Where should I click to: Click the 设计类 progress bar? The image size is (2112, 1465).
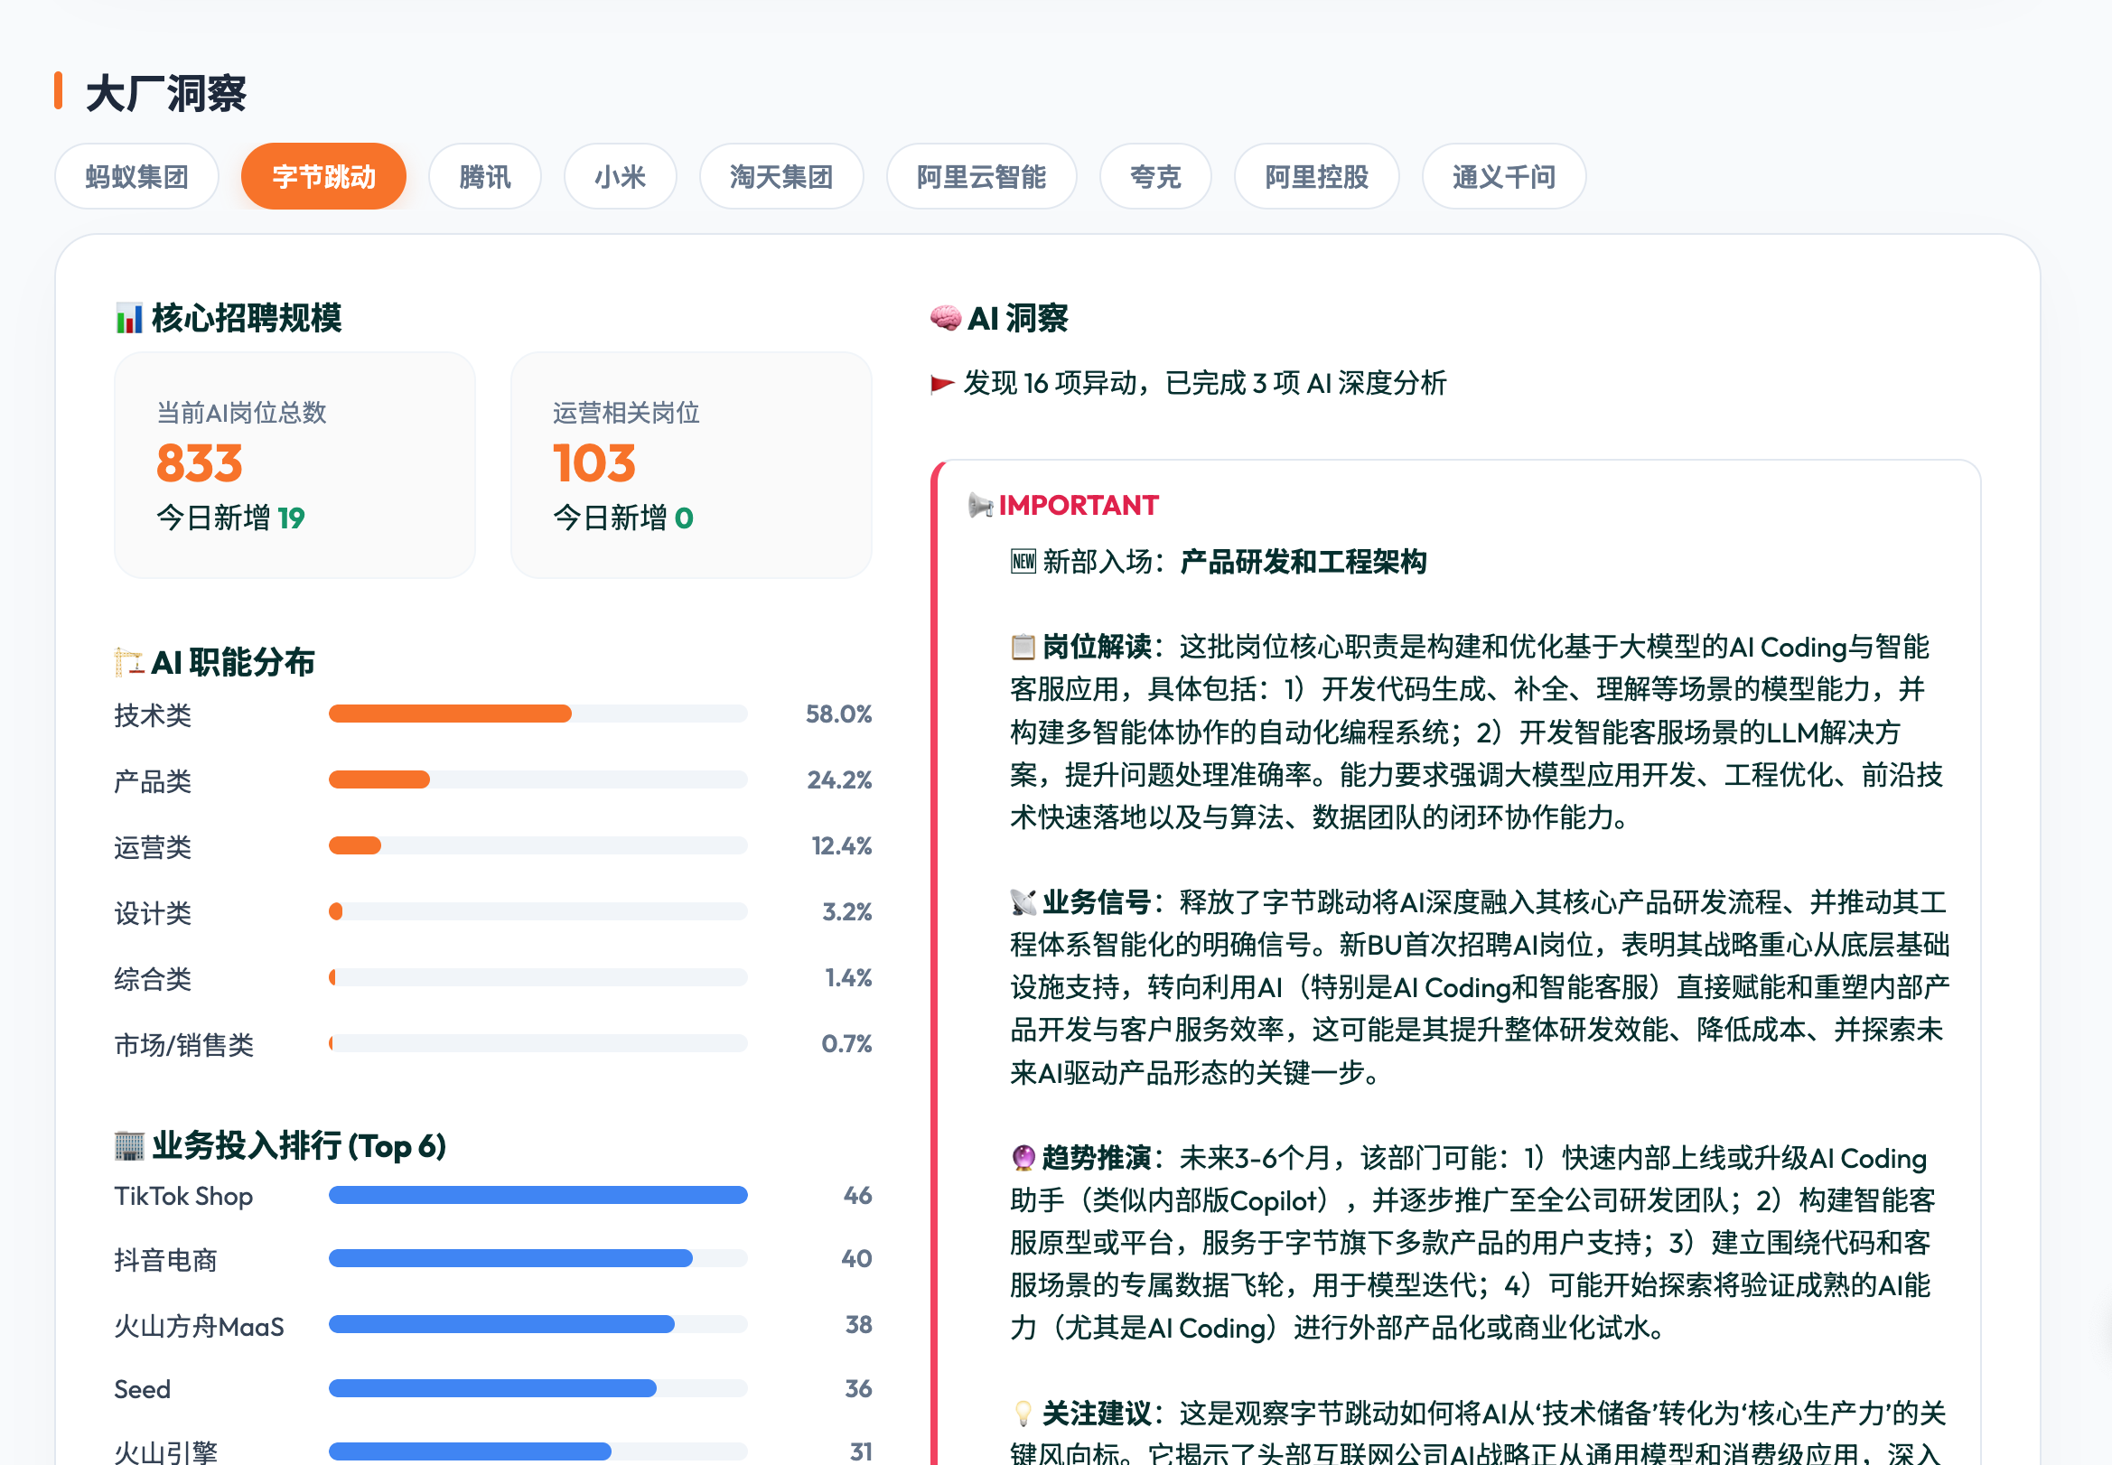point(537,911)
